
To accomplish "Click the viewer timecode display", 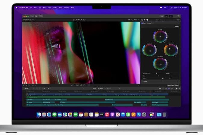I will coord(80,85).
